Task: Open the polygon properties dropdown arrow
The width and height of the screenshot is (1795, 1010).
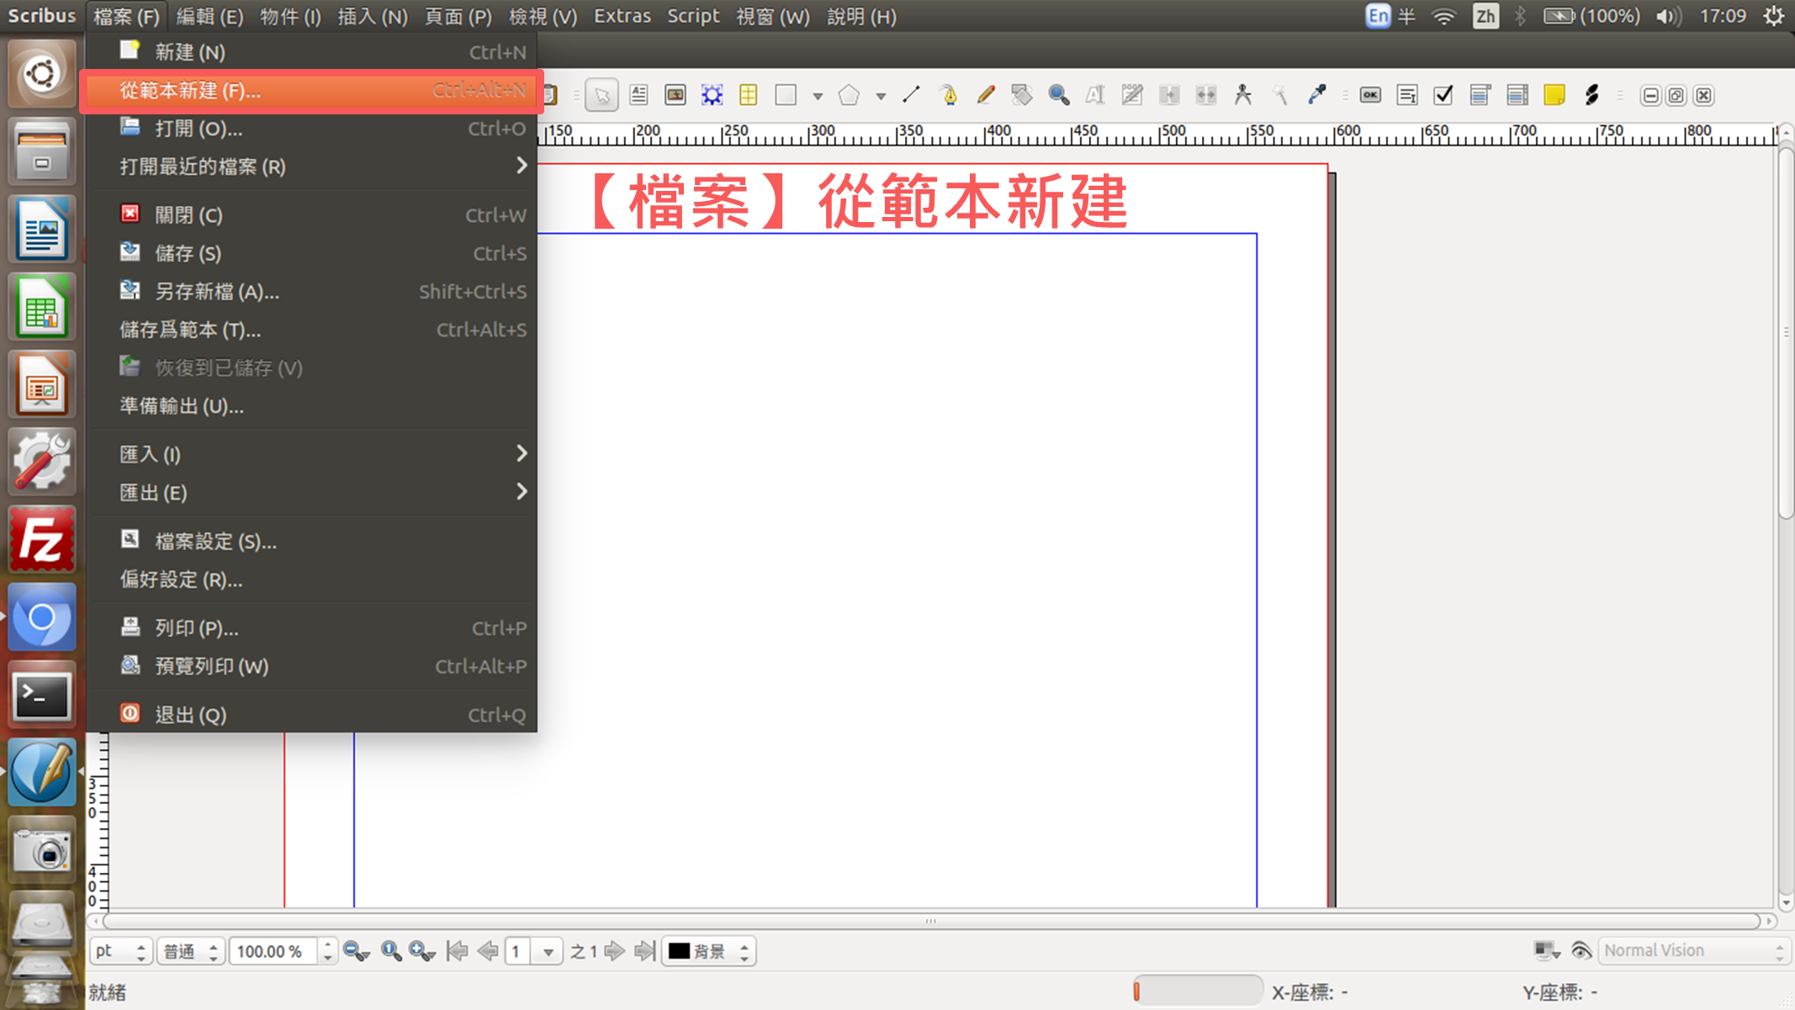Action: pyautogui.click(x=881, y=96)
